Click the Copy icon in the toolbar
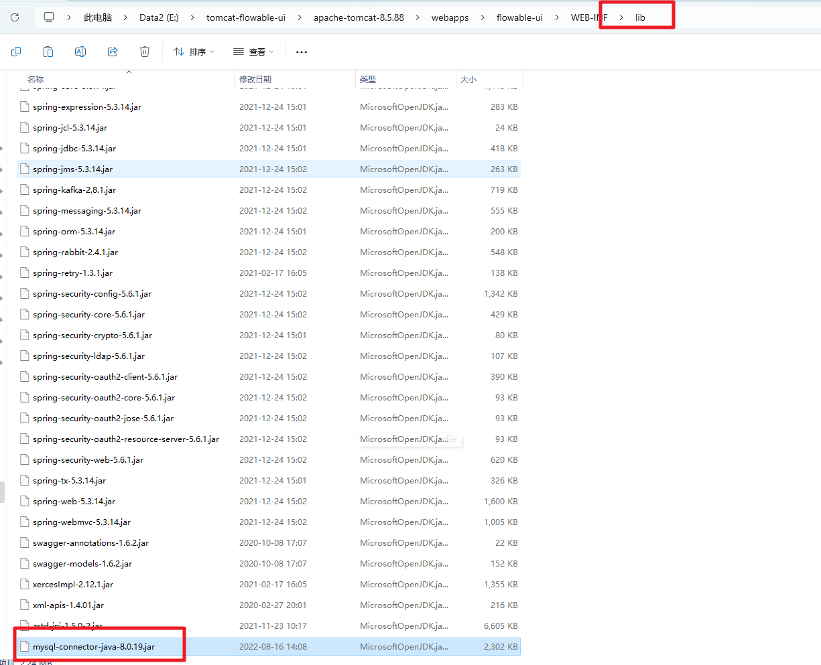This screenshot has height=665, width=821. click(17, 52)
